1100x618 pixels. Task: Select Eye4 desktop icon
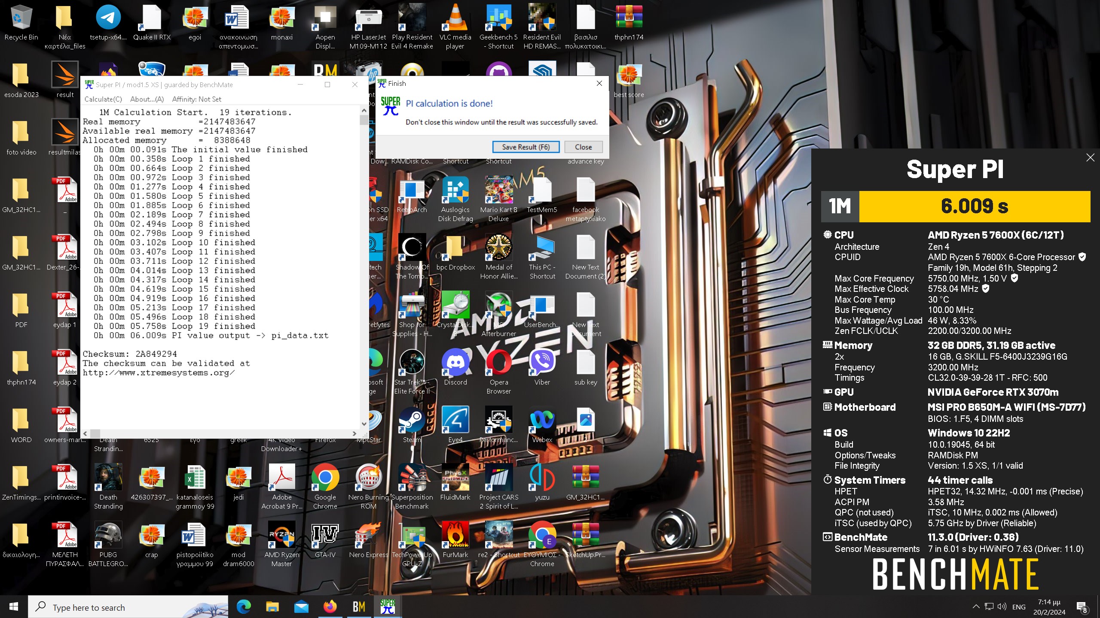[455, 425]
